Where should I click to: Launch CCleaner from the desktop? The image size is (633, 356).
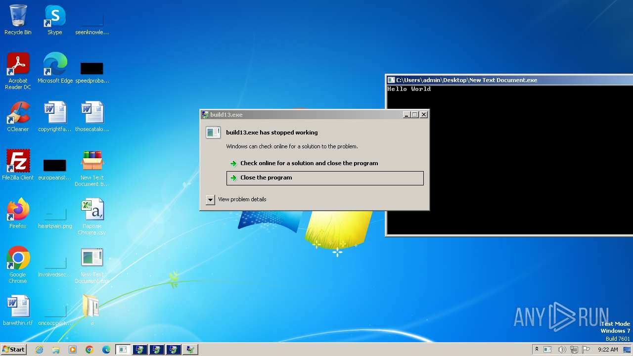[18, 117]
